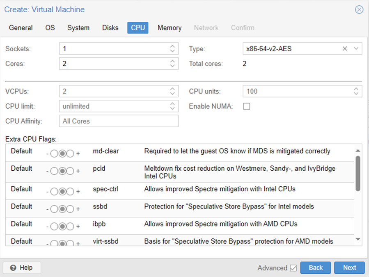
Task: Open the CPU Type dropdown
Action: (x=356, y=48)
